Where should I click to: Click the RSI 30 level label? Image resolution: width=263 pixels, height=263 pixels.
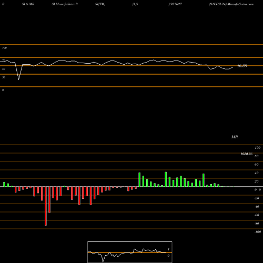[x=4, y=77]
